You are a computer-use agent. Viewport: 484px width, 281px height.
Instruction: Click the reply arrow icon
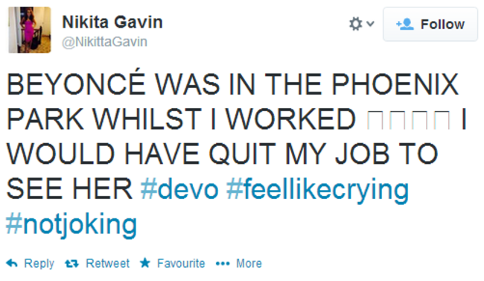12,263
